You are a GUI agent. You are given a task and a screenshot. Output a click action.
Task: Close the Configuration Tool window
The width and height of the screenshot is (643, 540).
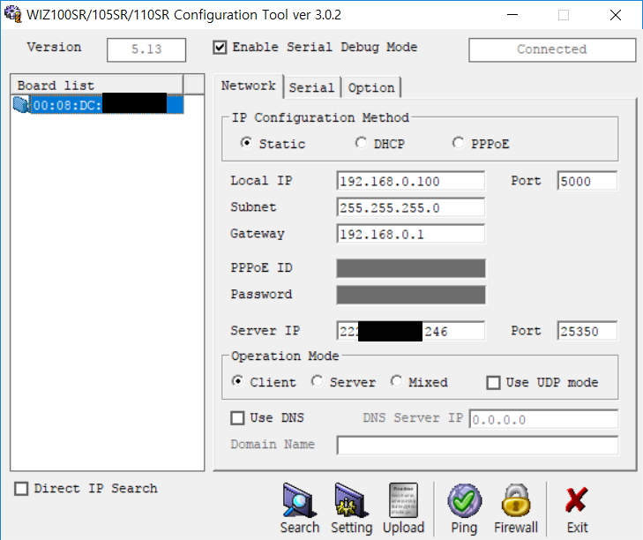[x=615, y=15]
